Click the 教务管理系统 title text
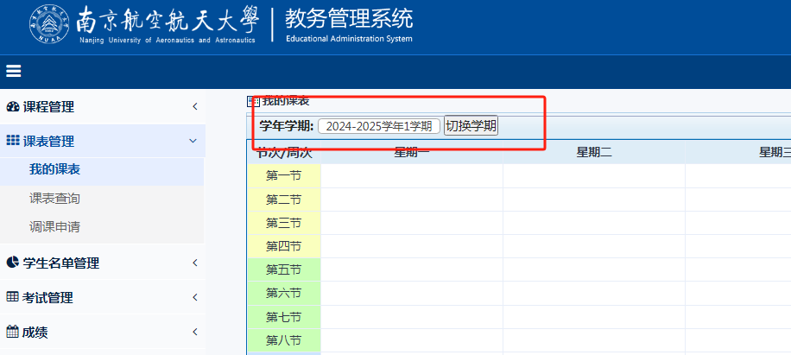The width and height of the screenshot is (791, 355). pos(349,19)
